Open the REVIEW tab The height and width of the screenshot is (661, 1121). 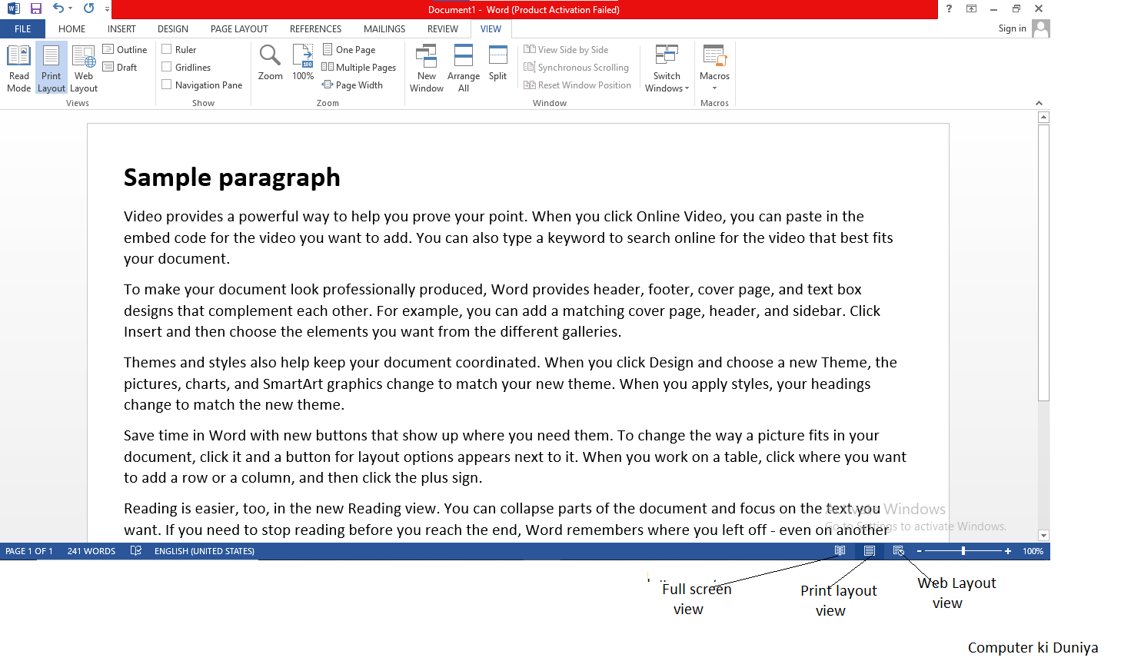click(443, 28)
